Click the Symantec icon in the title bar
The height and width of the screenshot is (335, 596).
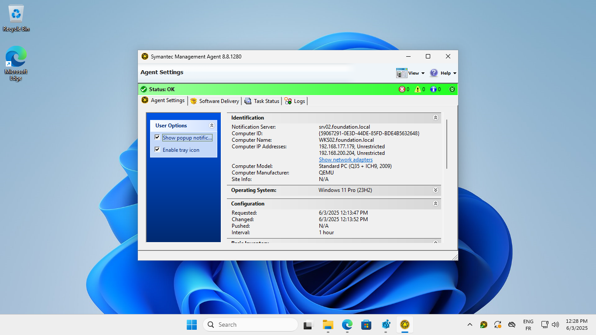(x=145, y=56)
